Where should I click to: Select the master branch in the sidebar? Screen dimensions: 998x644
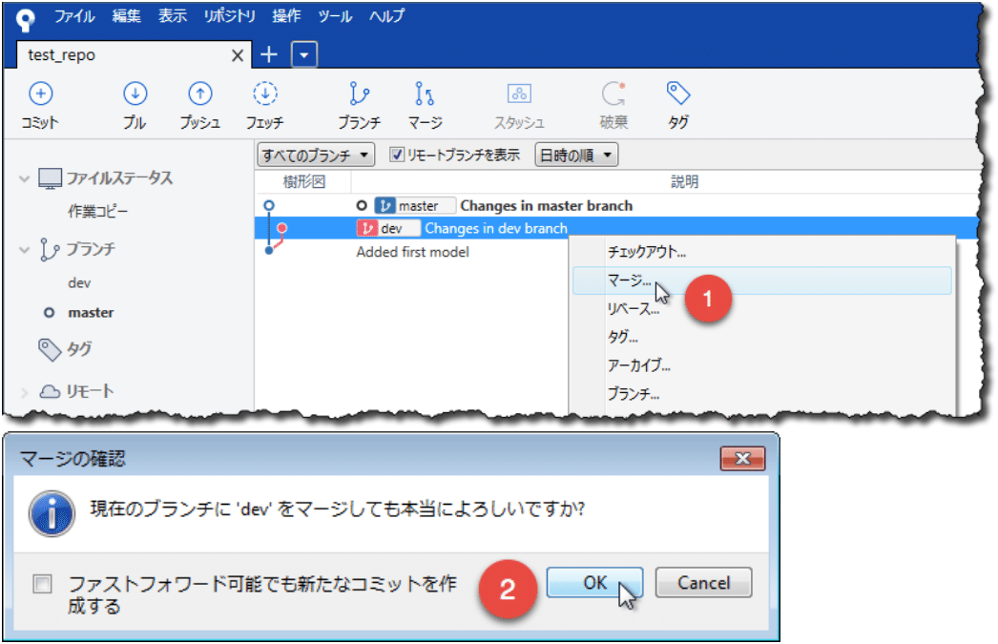coord(91,312)
